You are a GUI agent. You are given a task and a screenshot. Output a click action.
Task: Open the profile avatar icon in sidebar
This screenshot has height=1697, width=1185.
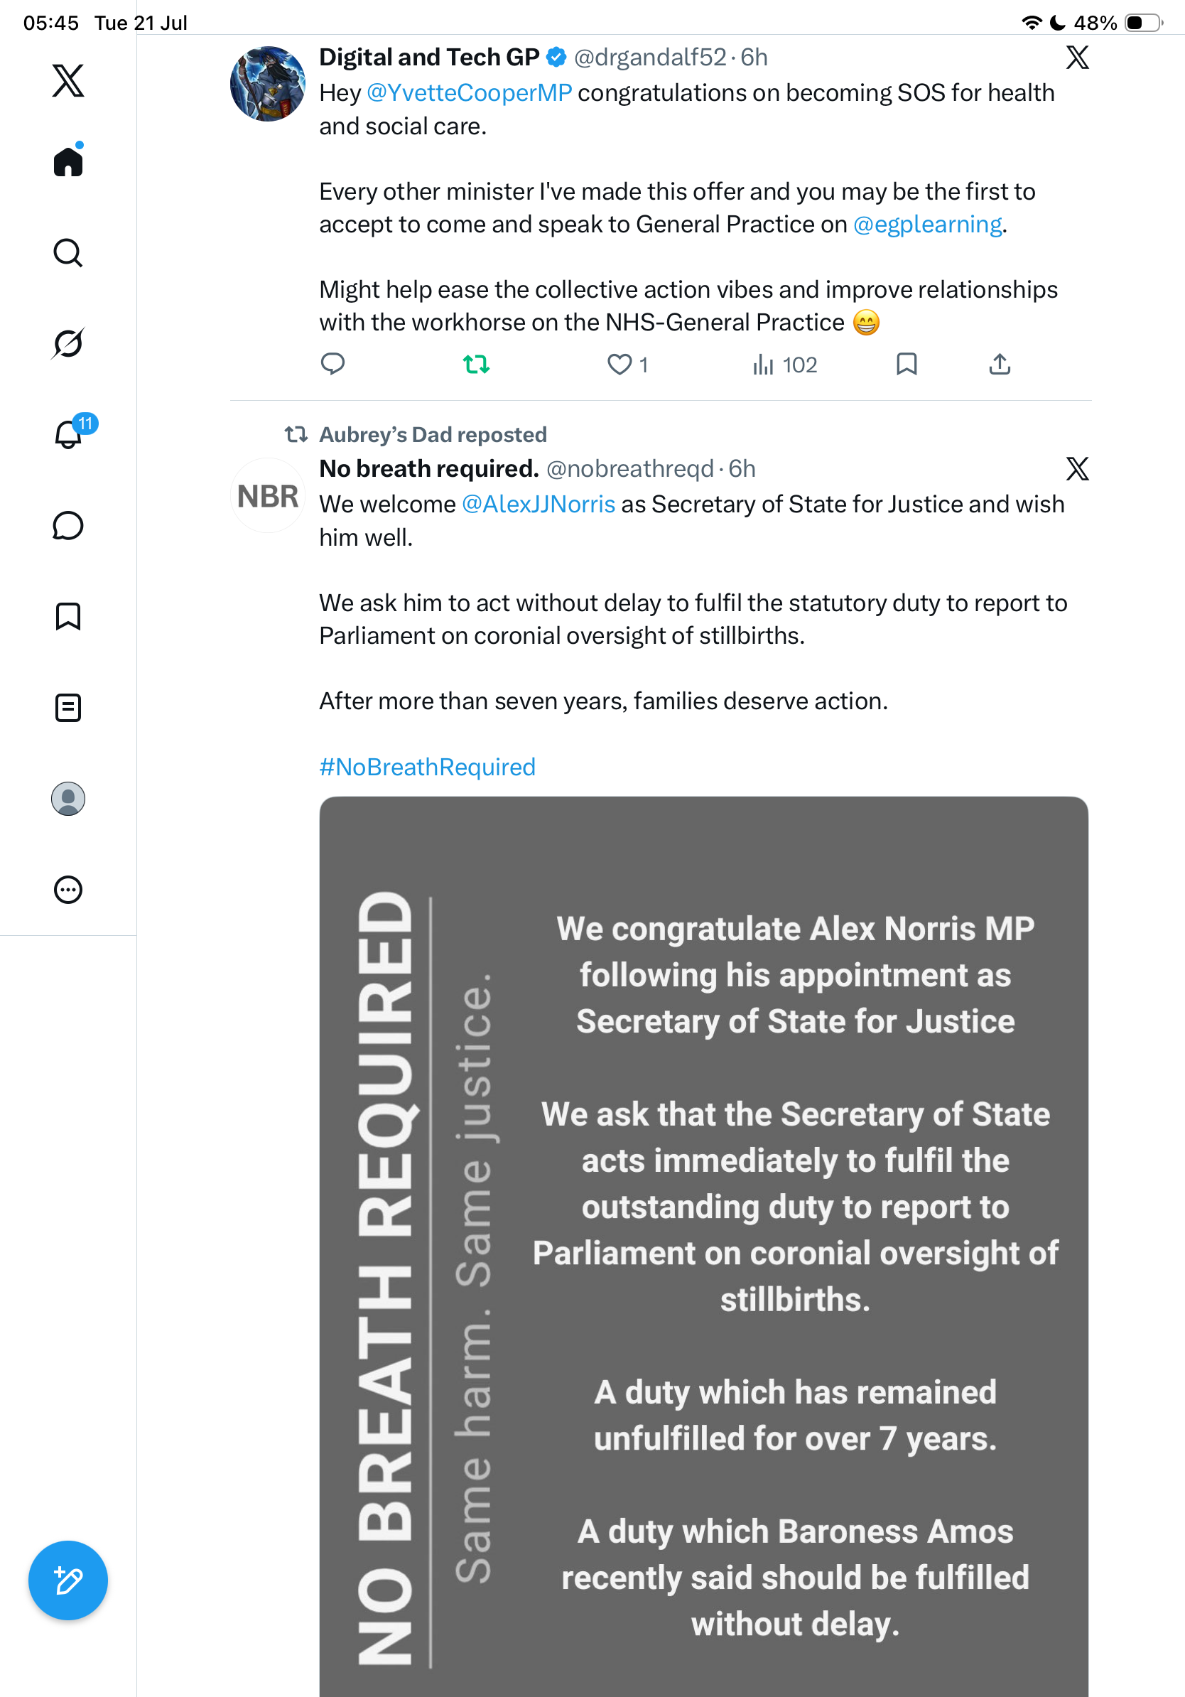(x=68, y=798)
